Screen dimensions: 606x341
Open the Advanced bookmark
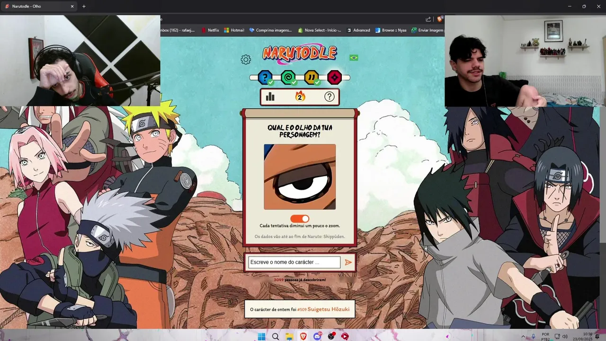tap(358, 30)
